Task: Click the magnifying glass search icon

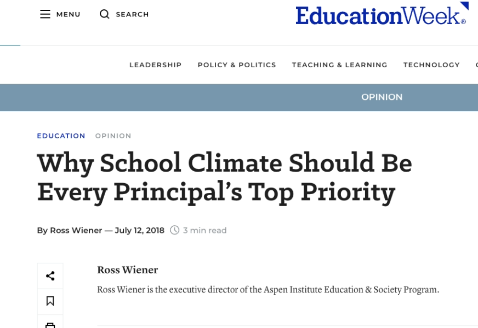Action: coord(104,14)
